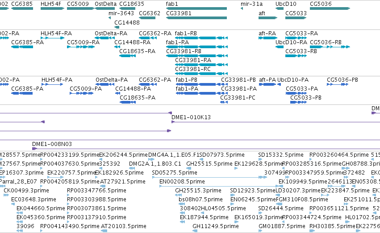This screenshot has width=380, height=233.
Task: Click the OstDelta-RA transcript label
Action: click(x=111, y=33)
